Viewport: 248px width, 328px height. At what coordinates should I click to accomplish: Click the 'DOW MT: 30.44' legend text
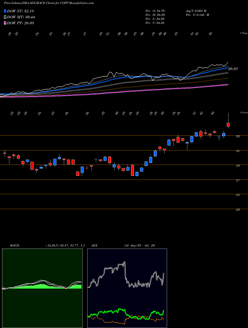tap(21, 17)
